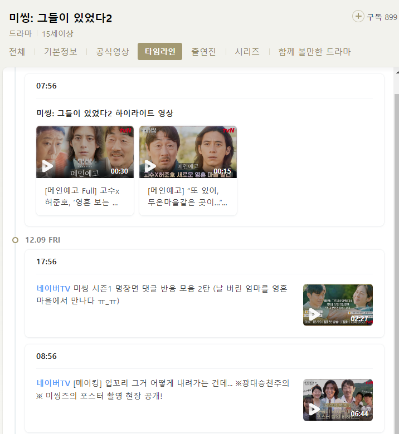Play the 06:44 poster shoot making video
The height and width of the screenshot is (434, 399).
[x=338, y=400]
